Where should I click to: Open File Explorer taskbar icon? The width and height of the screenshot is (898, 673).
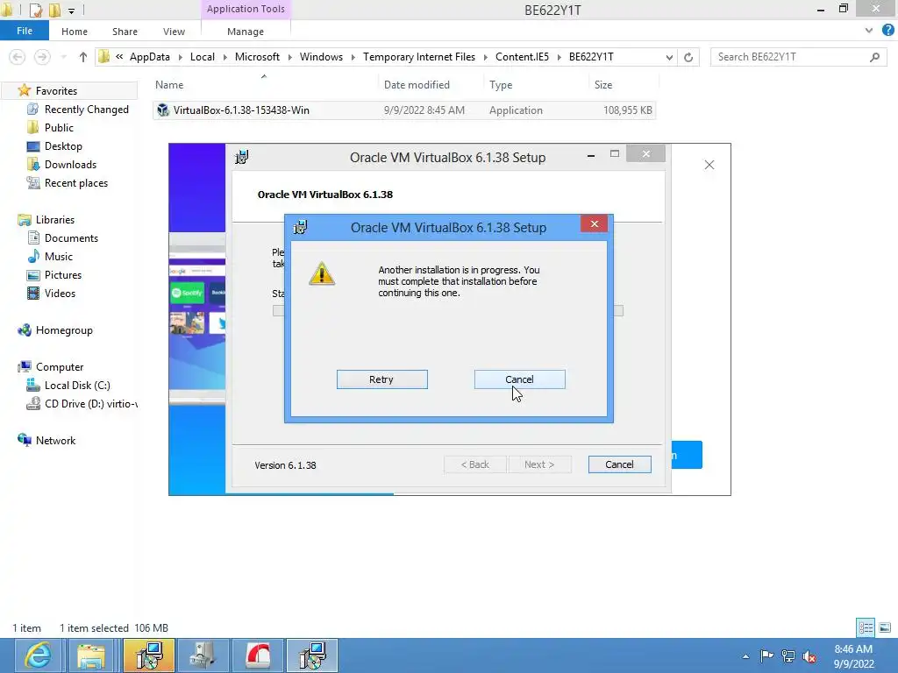pos(91,655)
